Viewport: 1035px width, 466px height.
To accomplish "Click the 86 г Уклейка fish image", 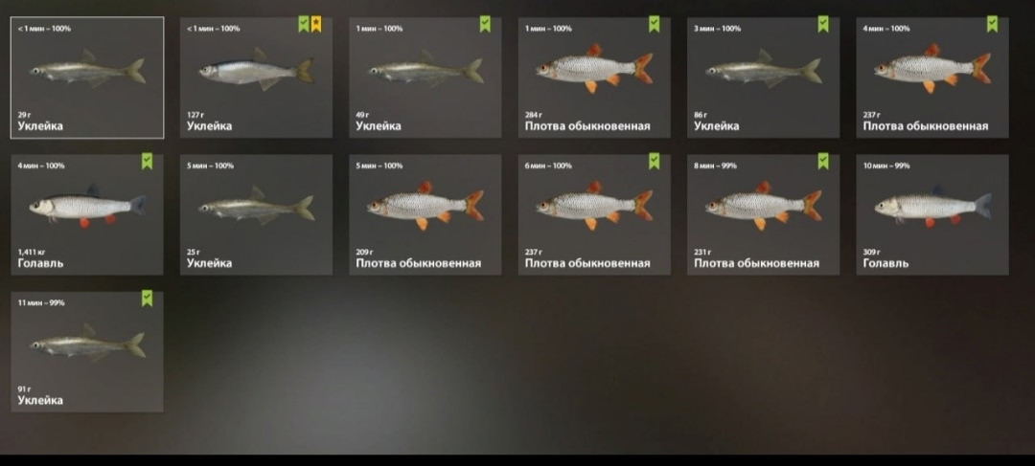I will tap(764, 69).
